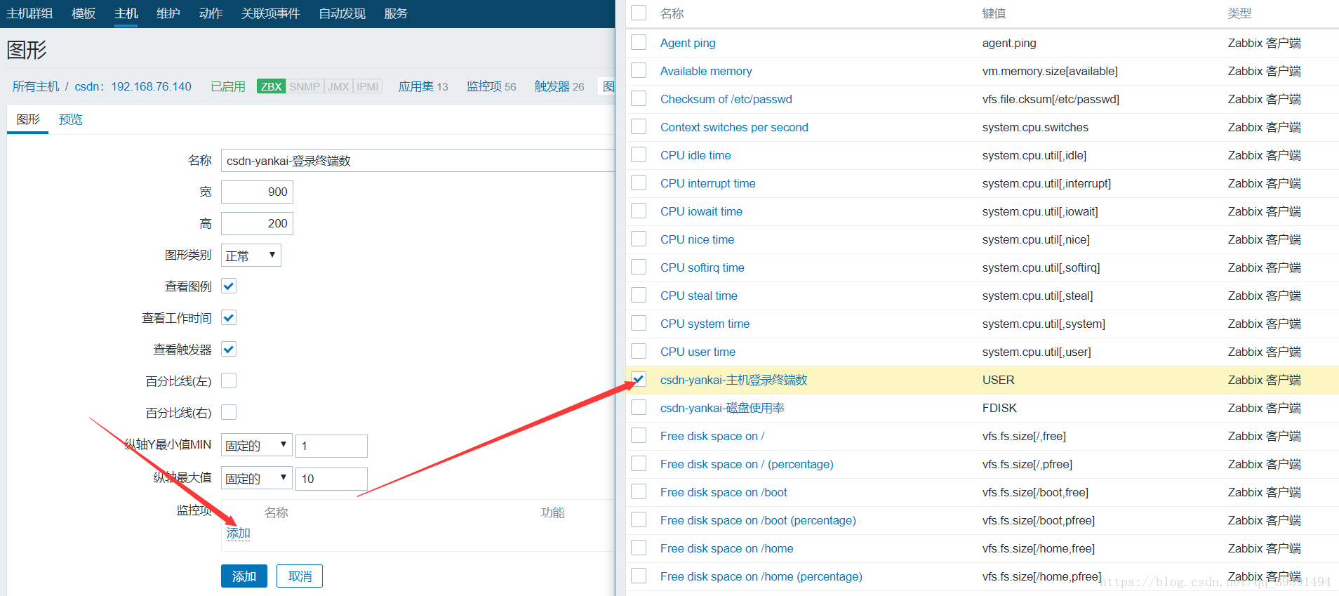This screenshot has width=1339, height=596.
Task: Check the CPU idle time checkbox
Action: [x=639, y=154]
